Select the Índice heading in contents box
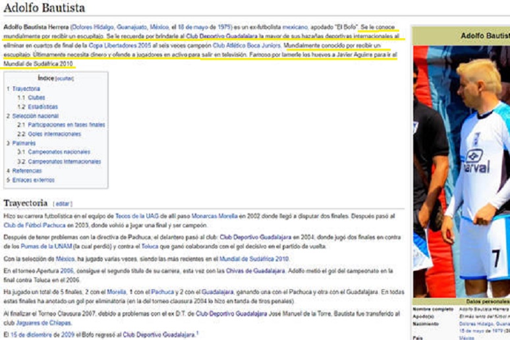This screenshot has height=340, width=510. [x=45, y=78]
